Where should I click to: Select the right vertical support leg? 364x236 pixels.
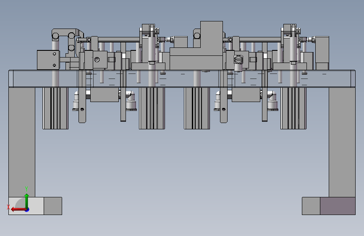point(342,142)
